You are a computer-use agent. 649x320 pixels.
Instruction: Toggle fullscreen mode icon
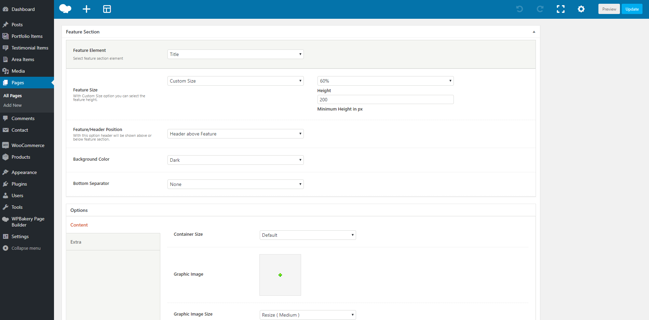point(560,9)
